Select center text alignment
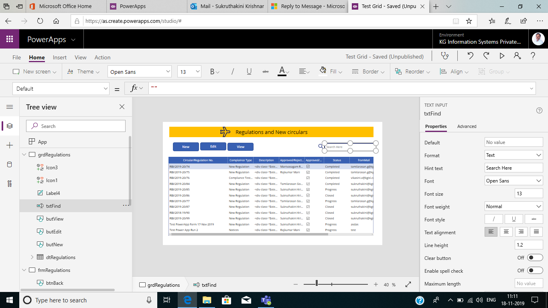This screenshot has height=308, width=548. (506, 232)
